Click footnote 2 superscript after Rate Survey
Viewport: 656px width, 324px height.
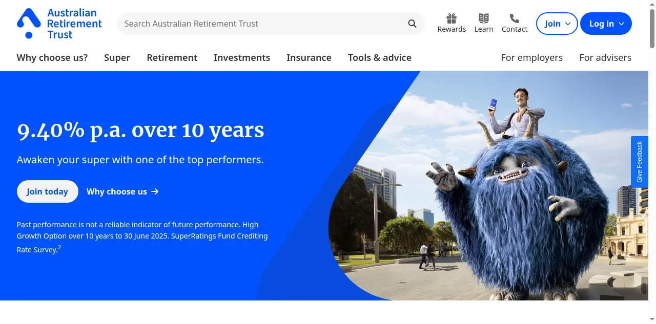(59, 248)
